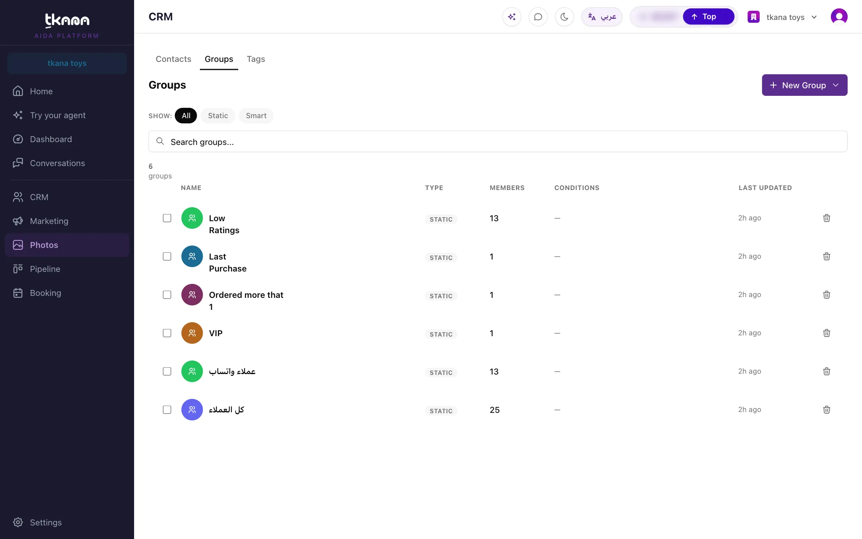The width and height of the screenshot is (862, 539).
Task: Open Pipeline in sidebar
Action: pos(67,269)
